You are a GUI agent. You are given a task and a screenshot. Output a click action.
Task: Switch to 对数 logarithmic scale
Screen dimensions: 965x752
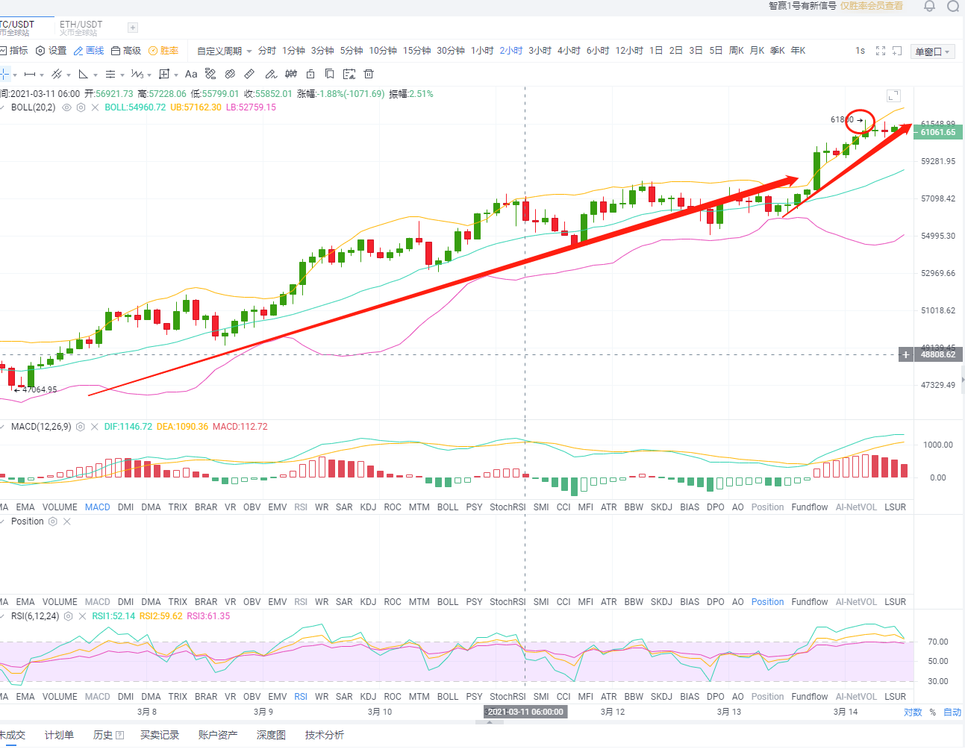(x=913, y=712)
